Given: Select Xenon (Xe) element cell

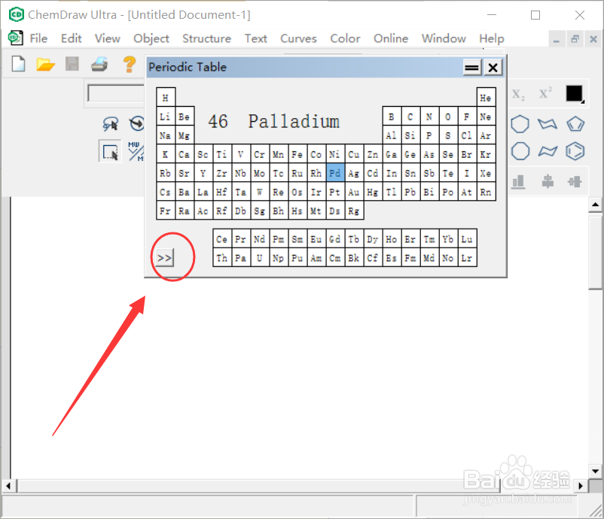Looking at the screenshot, I should click(486, 173).
